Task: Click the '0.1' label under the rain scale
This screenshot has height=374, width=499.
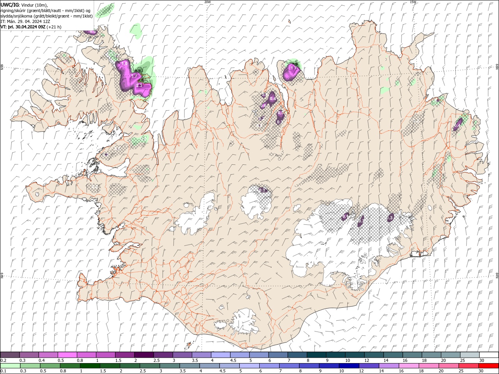Action: coord(3,371)
